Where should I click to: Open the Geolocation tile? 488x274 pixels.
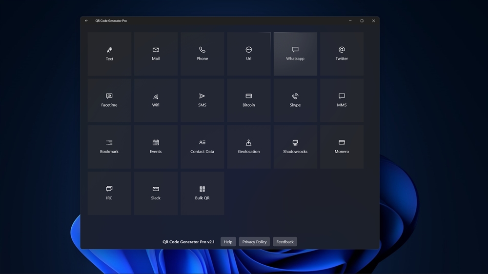click(x=249, y=147)
